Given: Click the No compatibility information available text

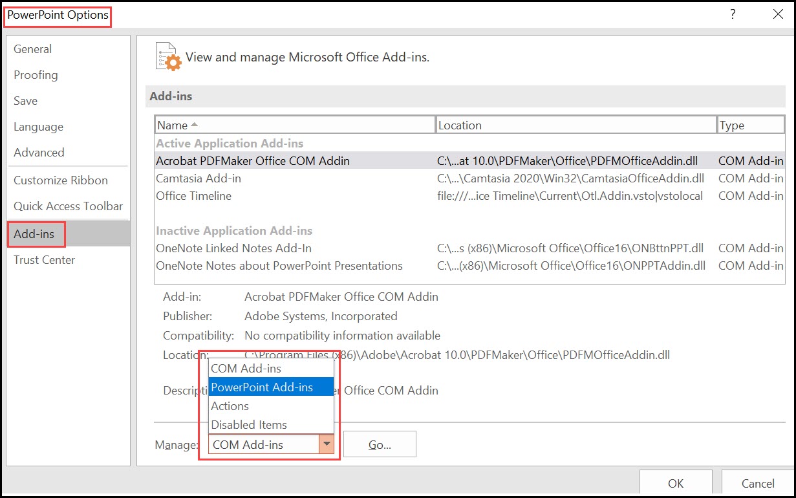Looking at the screenshot, I should 342,336.
